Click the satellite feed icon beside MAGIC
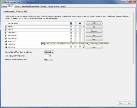 (6, 27)
